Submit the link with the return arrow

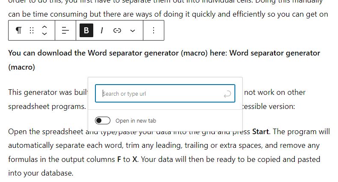228,94
